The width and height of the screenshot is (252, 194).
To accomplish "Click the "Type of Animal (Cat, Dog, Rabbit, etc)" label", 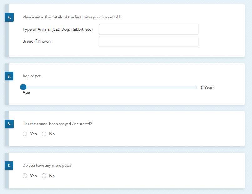I will (58, 29).
